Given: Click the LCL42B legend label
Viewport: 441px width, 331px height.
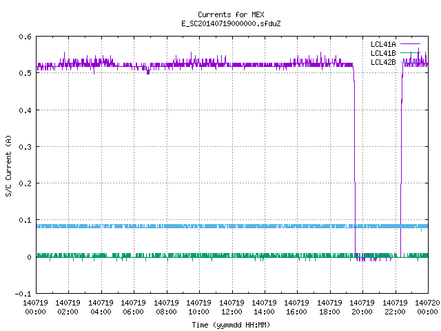Looking at the screenshot, I should click(x=383, y=62).
